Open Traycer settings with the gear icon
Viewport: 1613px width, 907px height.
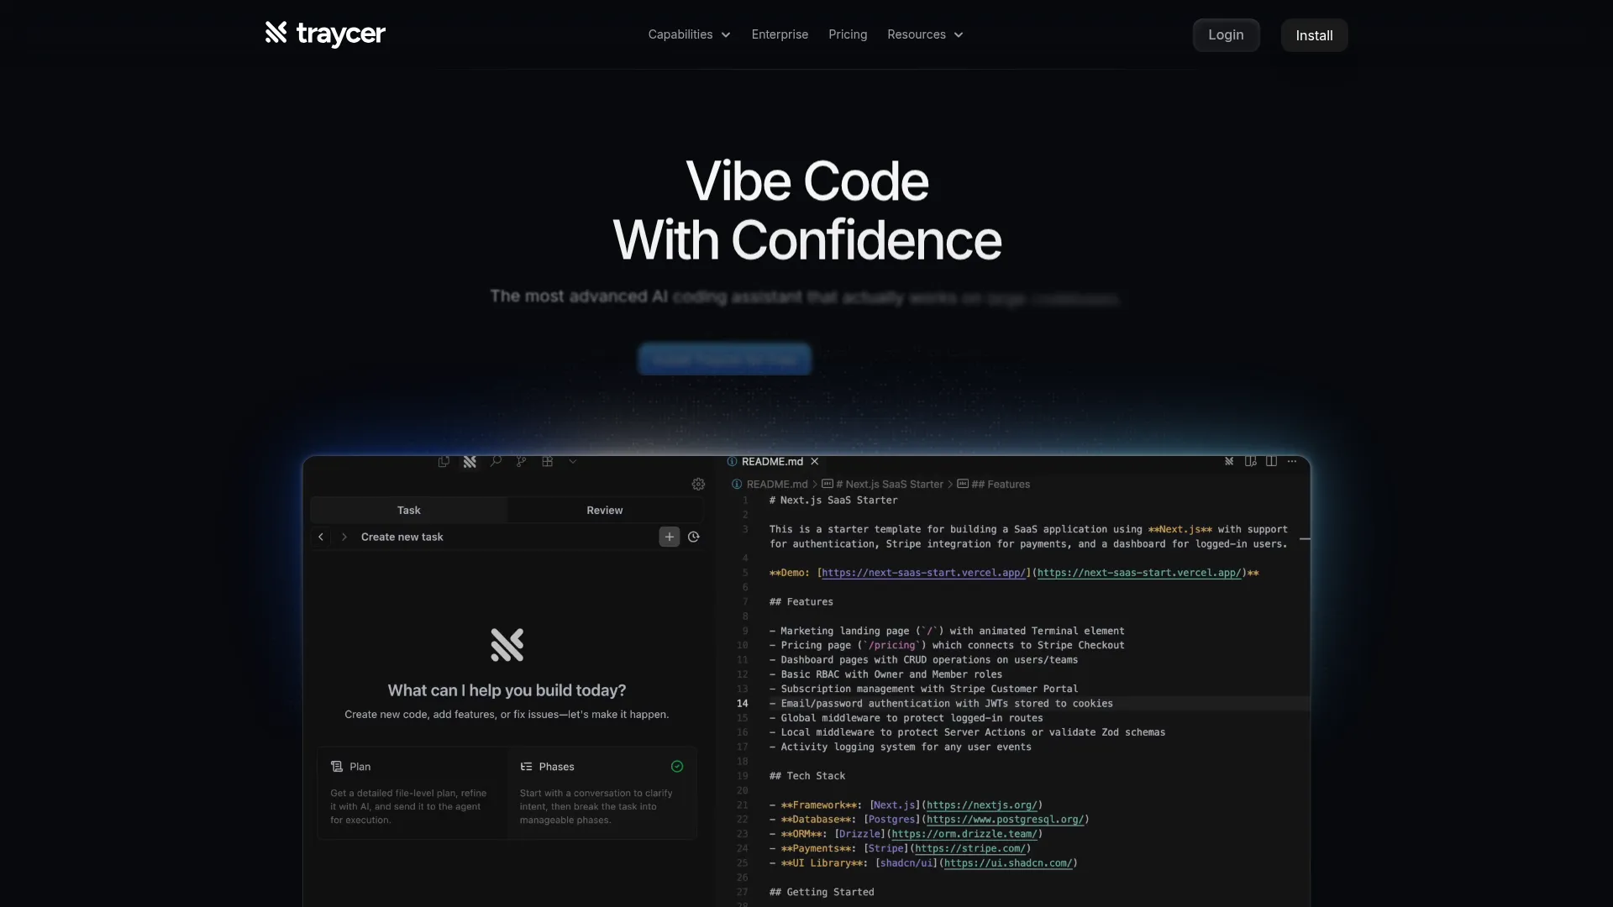(698, 484)
